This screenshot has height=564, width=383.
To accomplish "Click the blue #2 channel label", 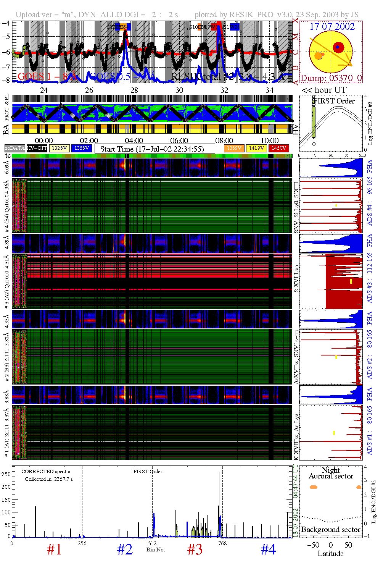I will [x=125, y=550].
